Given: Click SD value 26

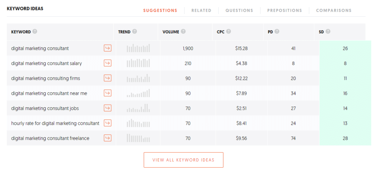Looking at the screenshot, I should pos(345,49).
